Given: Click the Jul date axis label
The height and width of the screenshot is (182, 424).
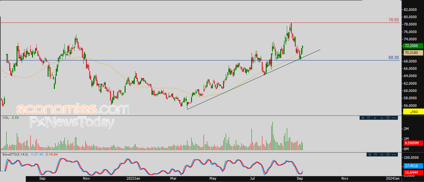Looking at the screenshot, I should point(252,178).
